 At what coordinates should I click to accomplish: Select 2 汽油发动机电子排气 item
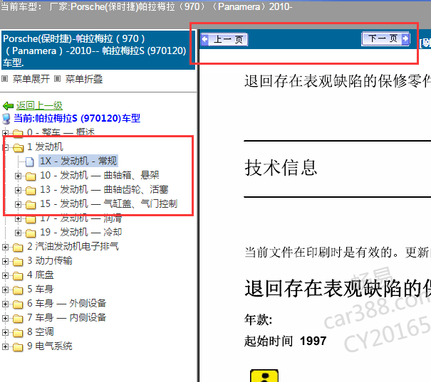pos(73,246)
